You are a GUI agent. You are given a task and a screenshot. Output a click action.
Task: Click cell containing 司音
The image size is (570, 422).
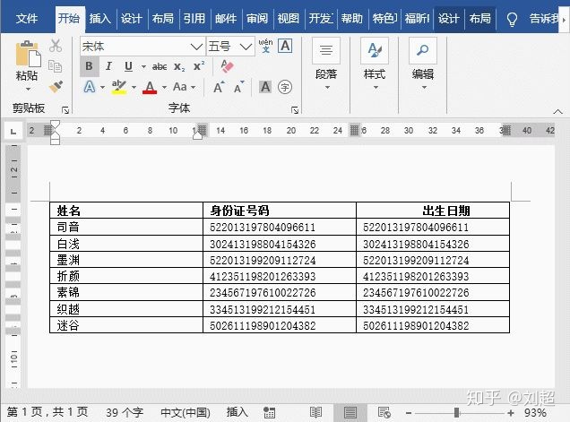pyautogui.click(x=126, y=228)
